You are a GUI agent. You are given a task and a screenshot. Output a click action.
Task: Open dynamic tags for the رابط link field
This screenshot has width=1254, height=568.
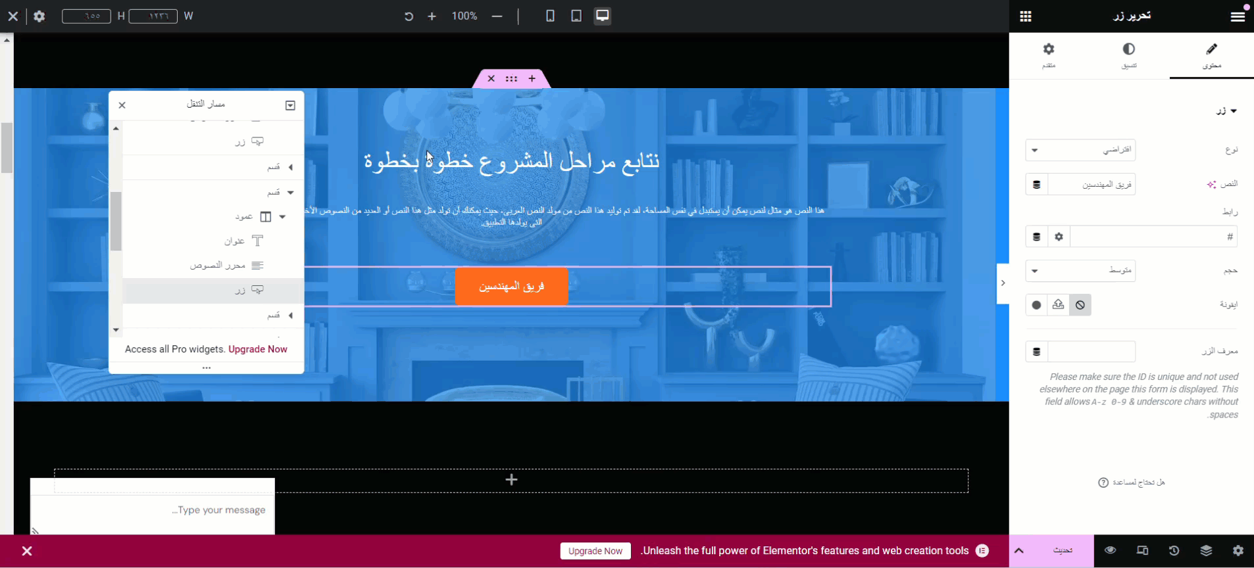tap(1037, 237)
